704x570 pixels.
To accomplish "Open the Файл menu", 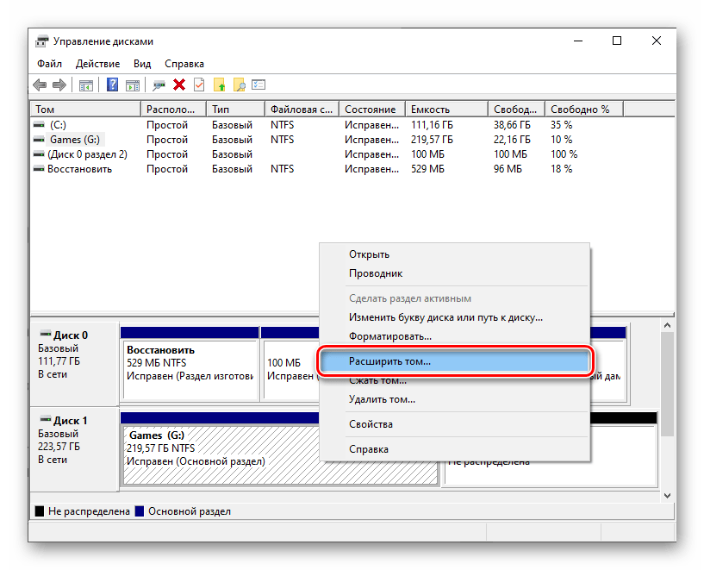I will tap(49, 64).
